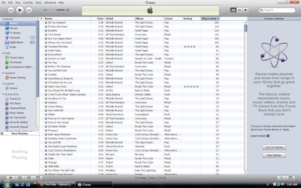
Task: Switch to list view
Action: click(x=233, y=10)
